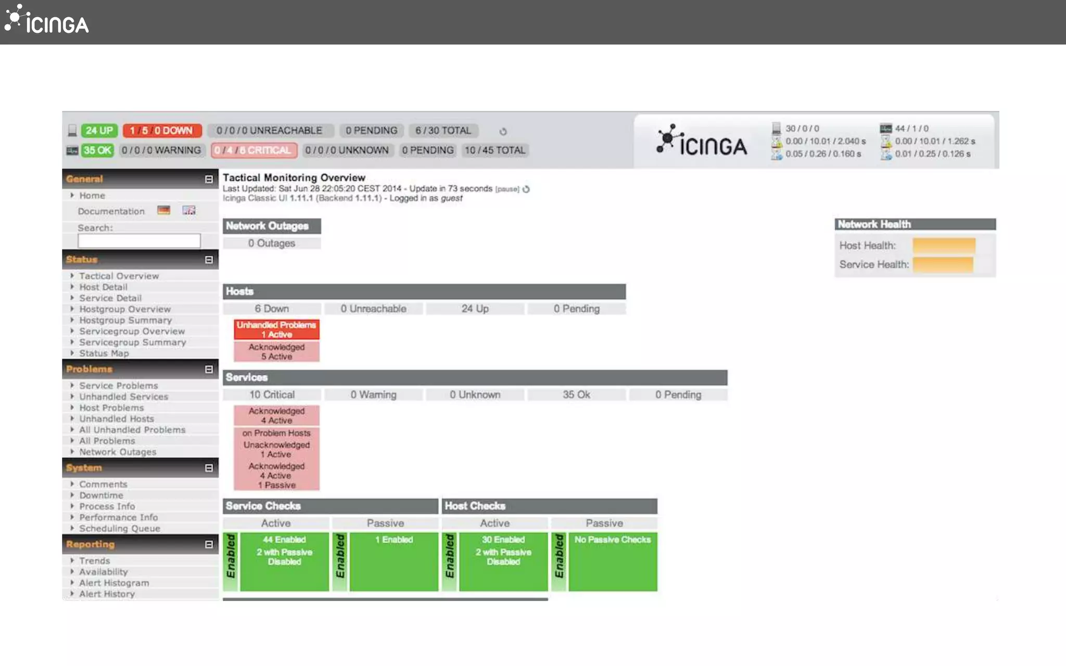Click refresh icon next to pause link
1066x666 pixels.
526,189
